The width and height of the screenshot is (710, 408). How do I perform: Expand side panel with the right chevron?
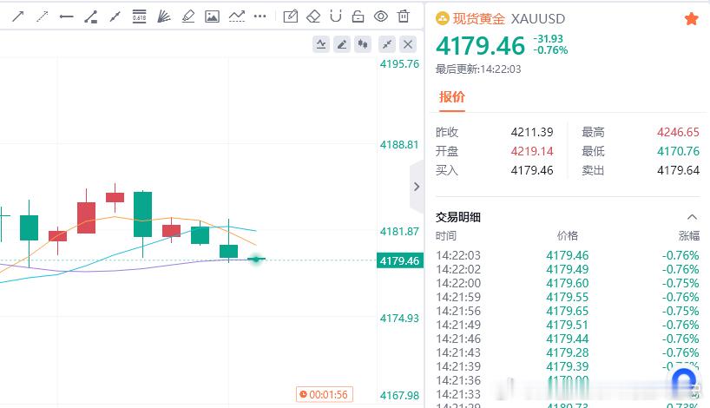(417, 187)
